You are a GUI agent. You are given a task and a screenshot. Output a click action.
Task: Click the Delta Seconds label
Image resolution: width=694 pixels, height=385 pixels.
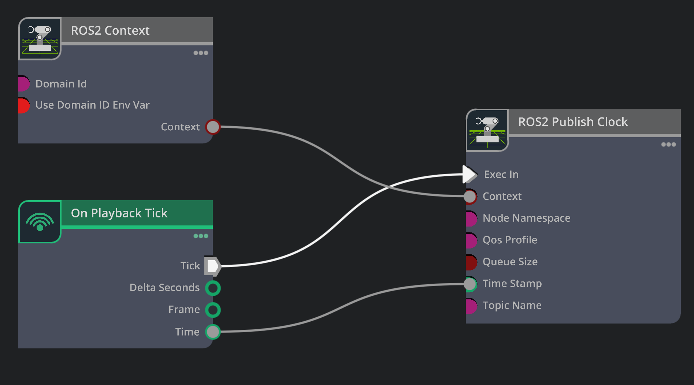pyautogui.click(x=165, y=288)
